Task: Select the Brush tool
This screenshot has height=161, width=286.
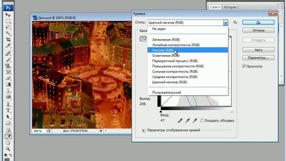Action: pyautogui.click(x=8, y=59)
